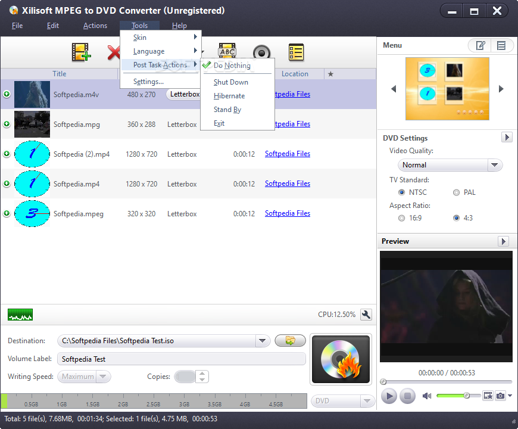Open the Edit menu
The image size is (518, 429).
53,26
